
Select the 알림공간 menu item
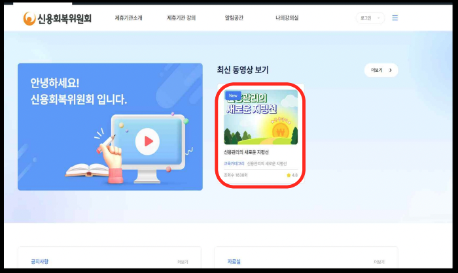[234, 18]
